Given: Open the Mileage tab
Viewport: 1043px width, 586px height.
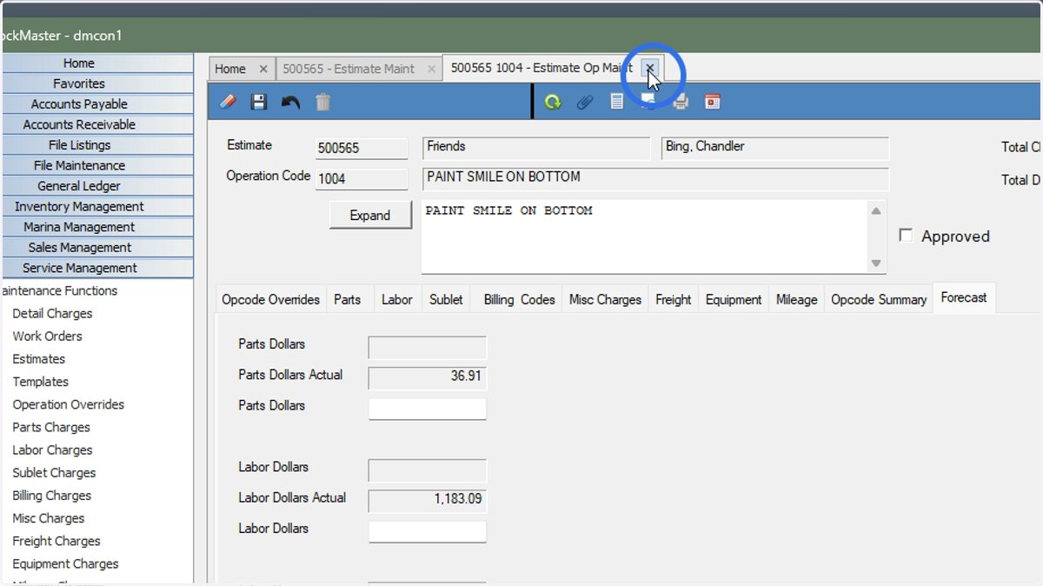Looking at the screenshot, I should coord(796,299).
